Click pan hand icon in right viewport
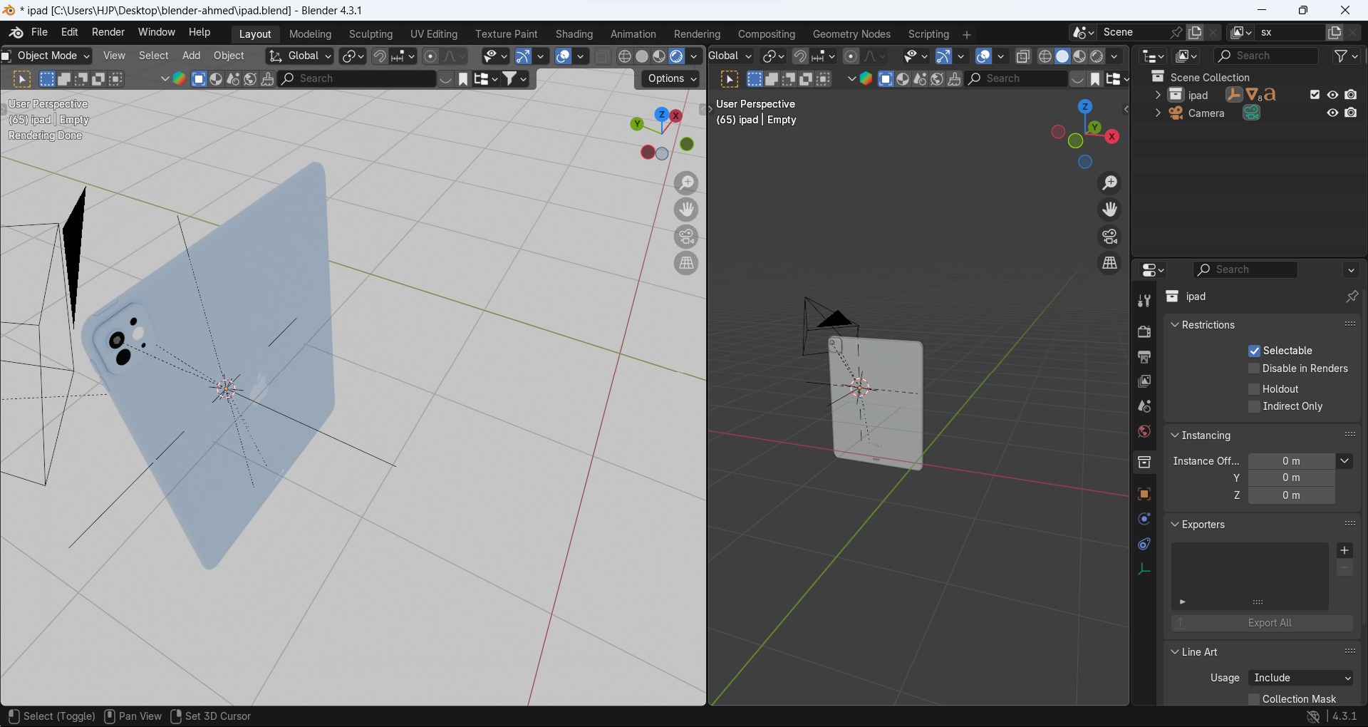This screenshot has width=1368, height=727. point(1110,210)
